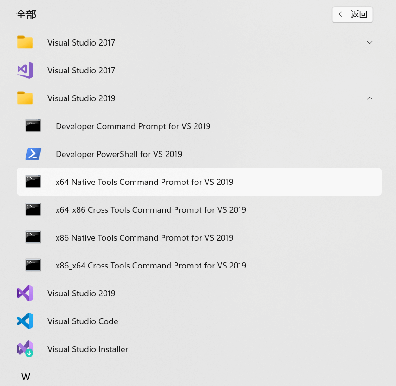The image size is (396, 386).
Task: Select x86 Native Tools Command Prompt for VS 2019
Action: (144, 237)
